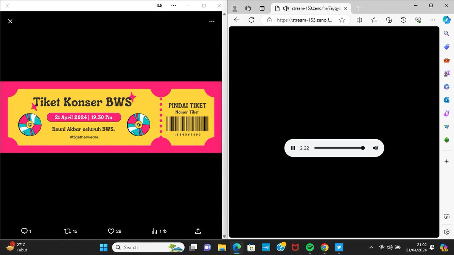The width and height of the screenshot is (454, 255).
Task: Show hidden system tray icons
Action: pyautogui.click(x=371, y=247)
